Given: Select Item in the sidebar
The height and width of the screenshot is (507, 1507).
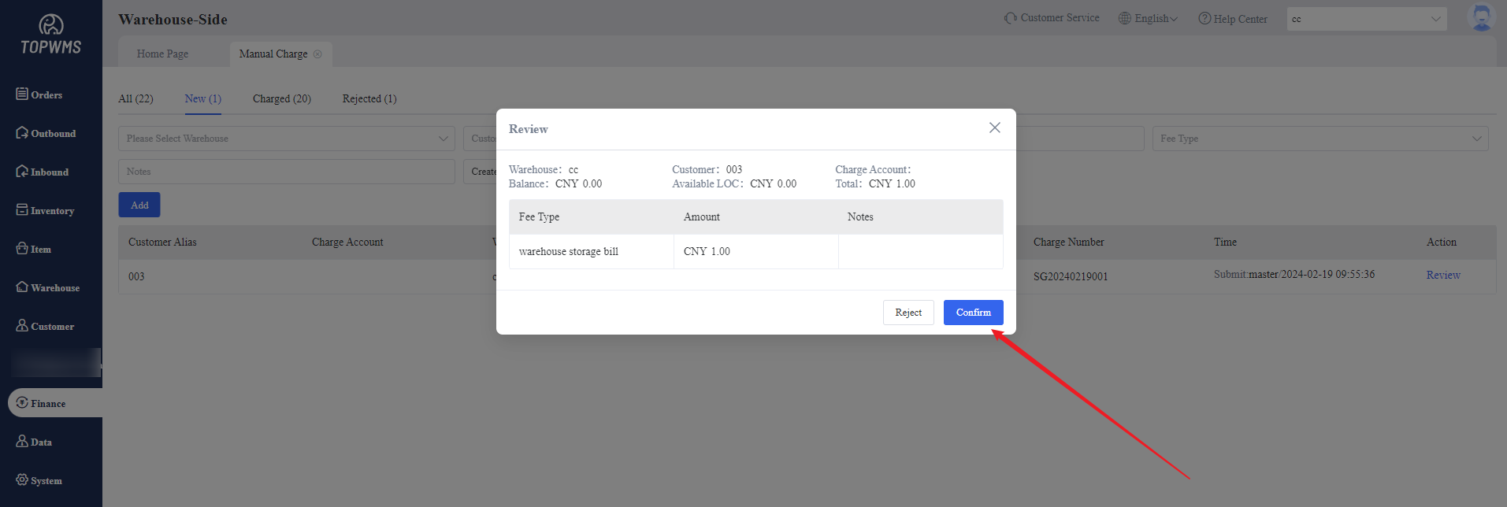Looking at the screenshot, I should (x=34, y=249).
